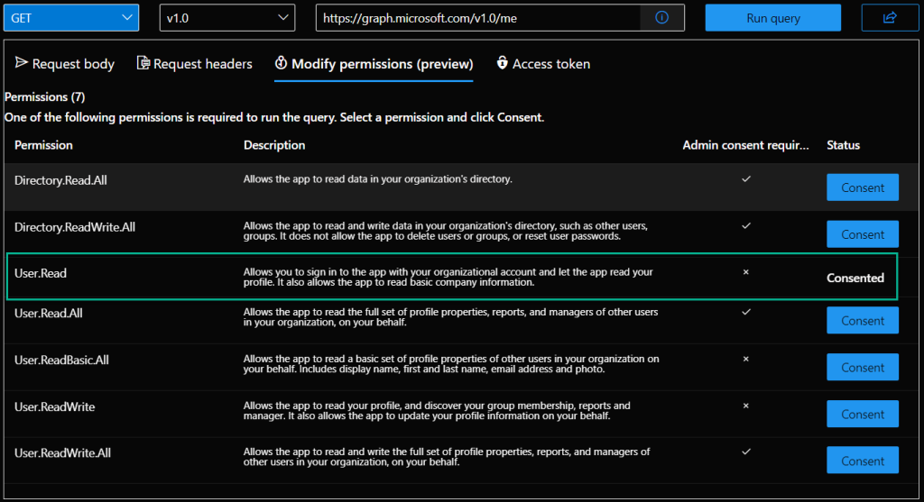Screen dimensions: 924x502
Task: Click the Request headers document icon
Action: (x=143, y=62)
